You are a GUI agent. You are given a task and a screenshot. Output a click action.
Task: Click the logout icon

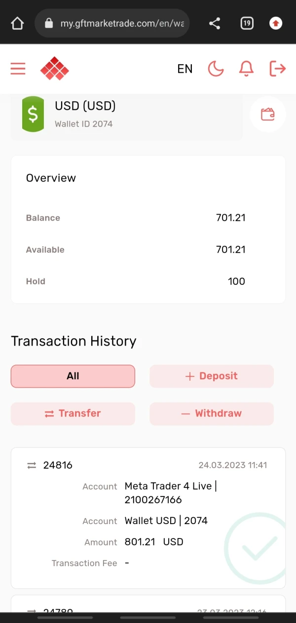278,69
